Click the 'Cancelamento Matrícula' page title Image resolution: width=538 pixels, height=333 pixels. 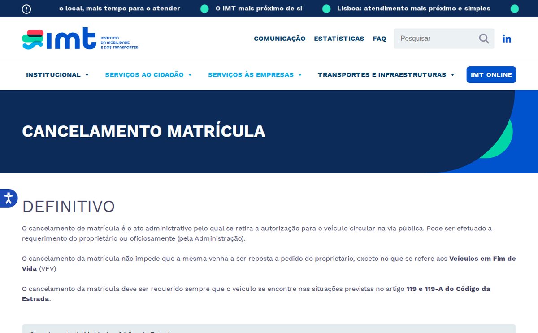pos(143,131)
